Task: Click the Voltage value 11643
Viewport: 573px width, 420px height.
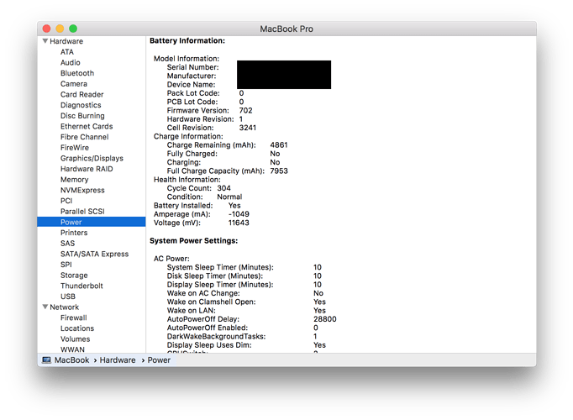Action: pyautogui.click(x=239, y=223)
